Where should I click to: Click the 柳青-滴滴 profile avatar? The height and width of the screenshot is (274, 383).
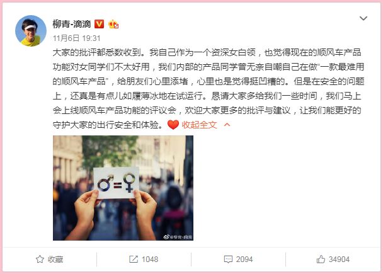31,31
